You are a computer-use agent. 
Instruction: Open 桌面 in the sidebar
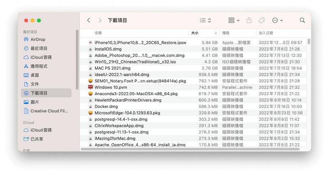coord(46,75)
